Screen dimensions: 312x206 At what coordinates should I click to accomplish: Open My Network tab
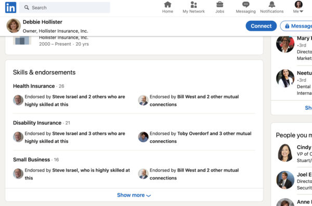pos(193,8)
